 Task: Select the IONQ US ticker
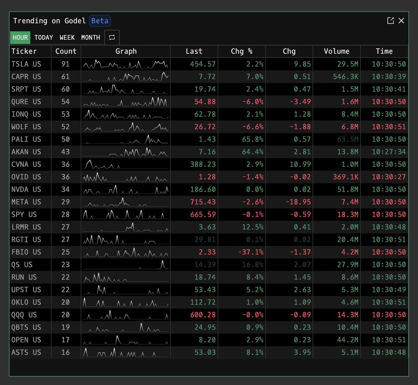point(26,114)
